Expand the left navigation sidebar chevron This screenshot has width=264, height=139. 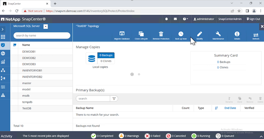(3, 29)
